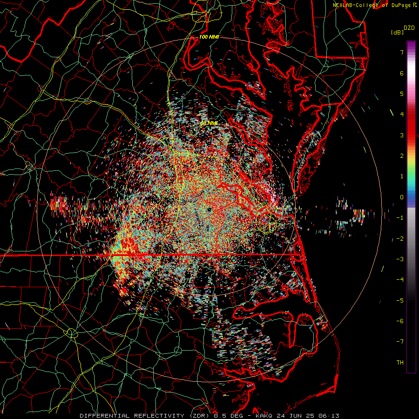The image size is (419, 419).
Task: Click the 2 value on the dB scale
Action: click(x=402, y=156)
